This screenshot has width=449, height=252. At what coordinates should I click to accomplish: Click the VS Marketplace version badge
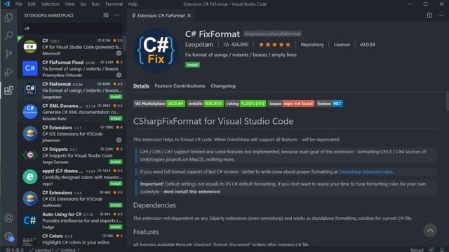(159, 104)
